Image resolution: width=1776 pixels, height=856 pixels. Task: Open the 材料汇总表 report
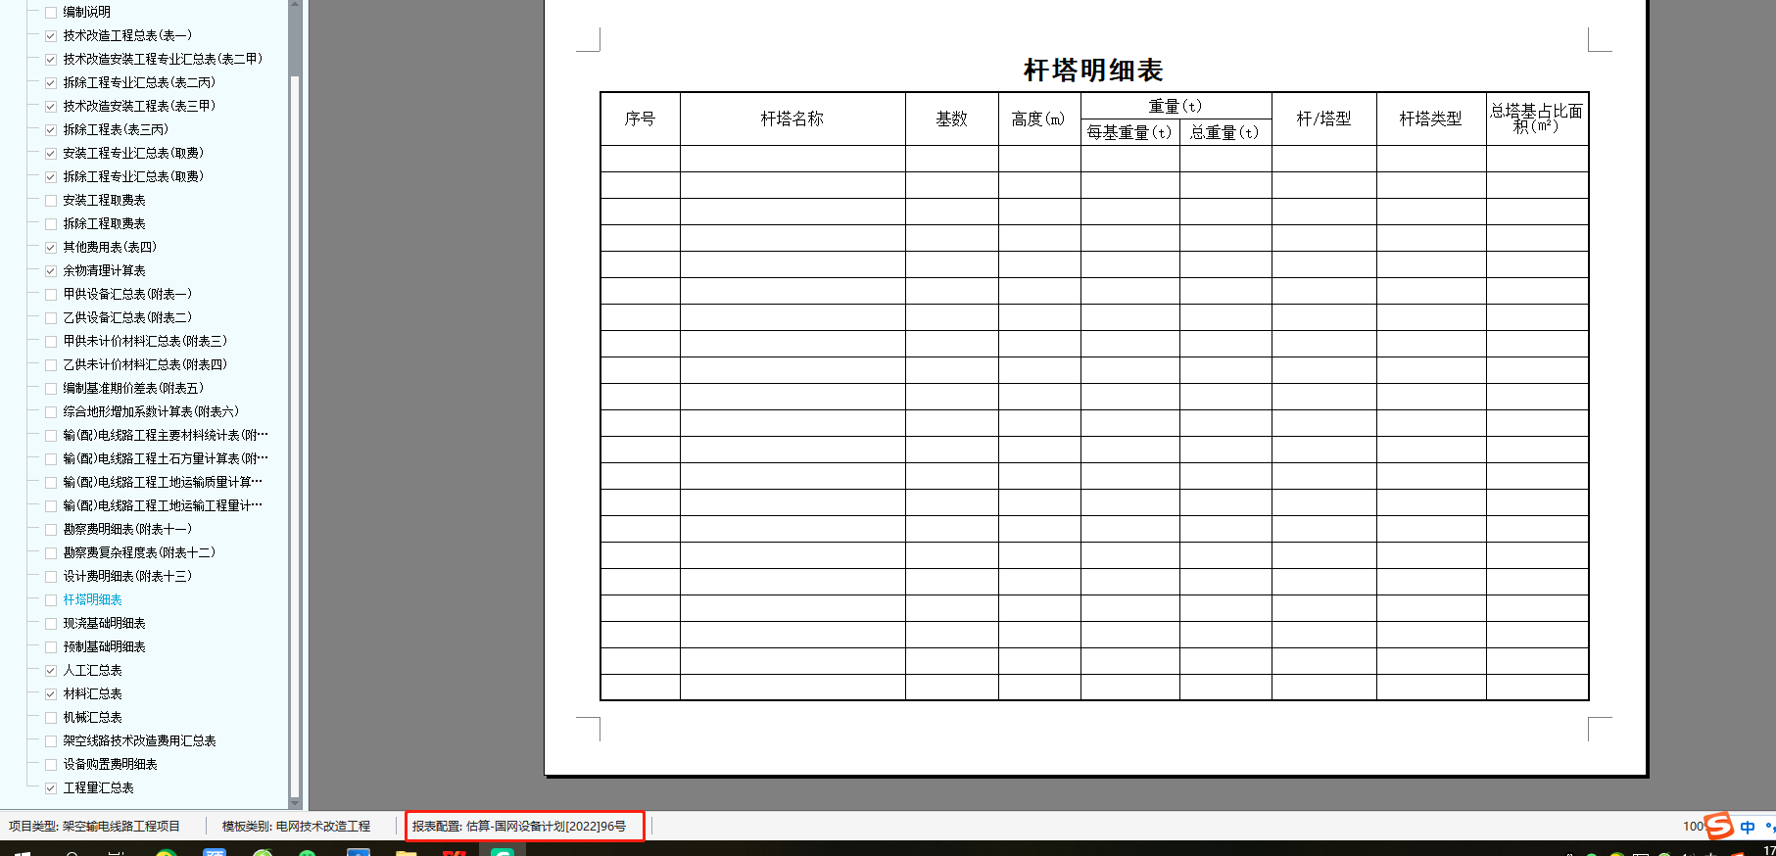92,693
